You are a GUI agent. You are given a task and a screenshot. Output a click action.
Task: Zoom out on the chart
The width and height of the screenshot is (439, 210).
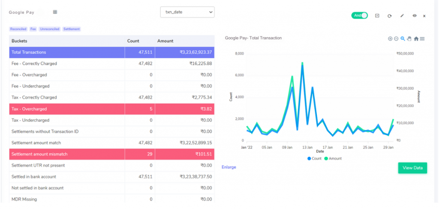(x=396, y=39)
